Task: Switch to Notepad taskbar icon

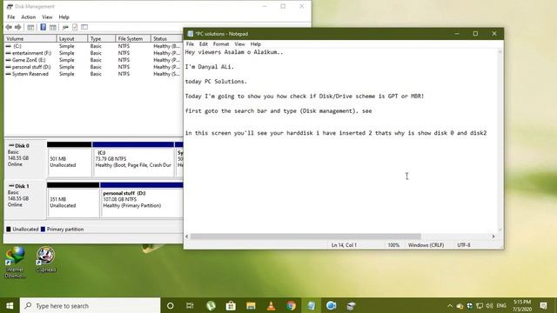Action: click(312, 305)
